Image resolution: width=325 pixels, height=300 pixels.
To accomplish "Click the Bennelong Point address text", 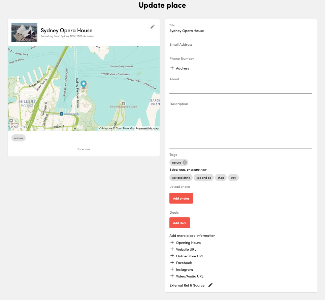I will pyautogui.click(x=67, y=36).
